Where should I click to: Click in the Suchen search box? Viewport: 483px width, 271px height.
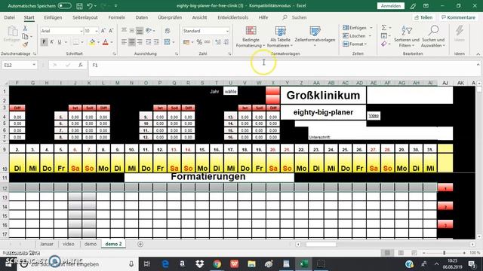pos(299,17)
